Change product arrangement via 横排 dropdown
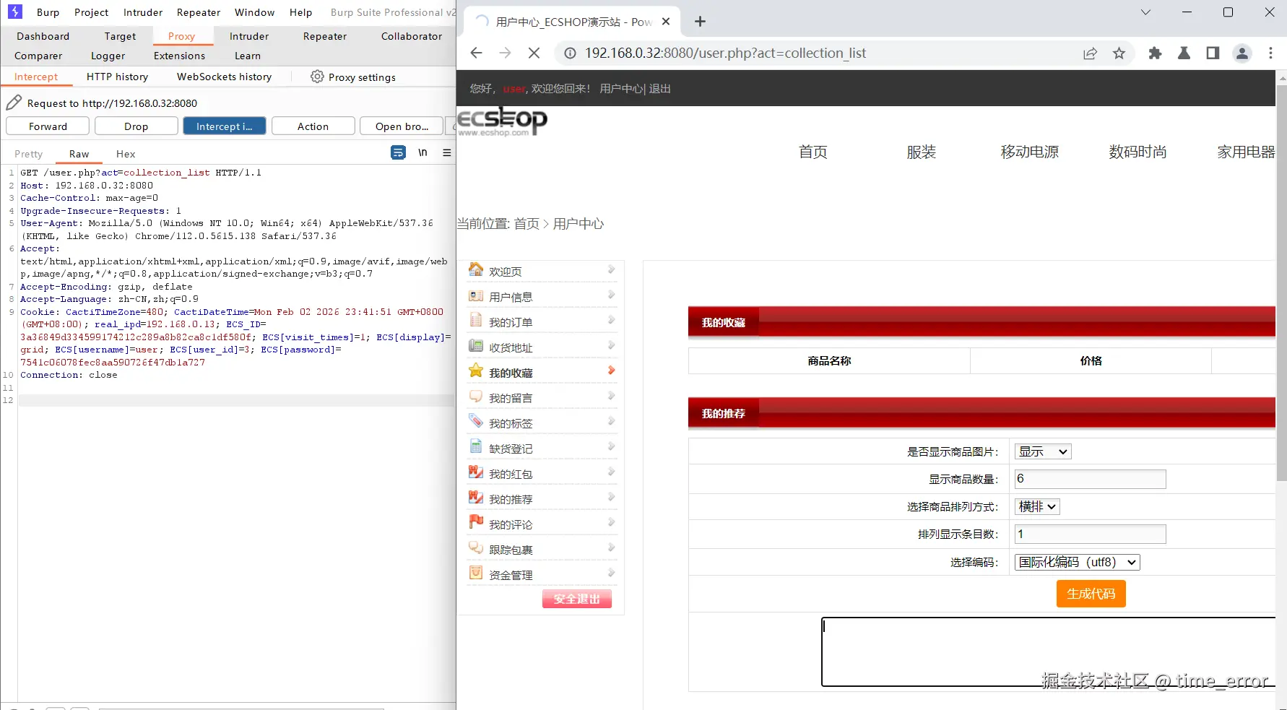Screen dimensions: 1287x710 1036,506
